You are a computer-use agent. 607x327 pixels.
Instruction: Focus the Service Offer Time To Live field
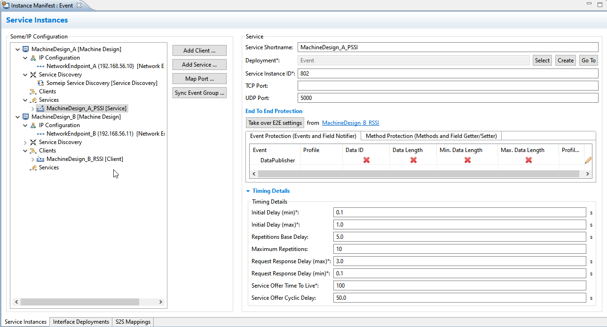[x=460, y=286]
